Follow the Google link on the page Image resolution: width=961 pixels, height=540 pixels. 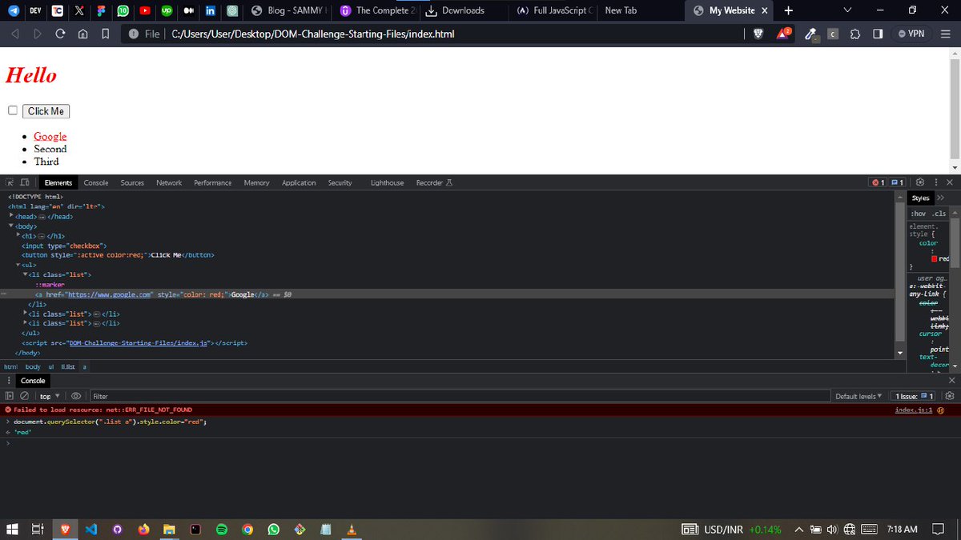point(50,137)
